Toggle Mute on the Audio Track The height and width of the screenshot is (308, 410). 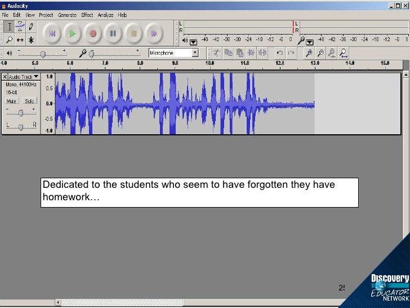(11, 101)
